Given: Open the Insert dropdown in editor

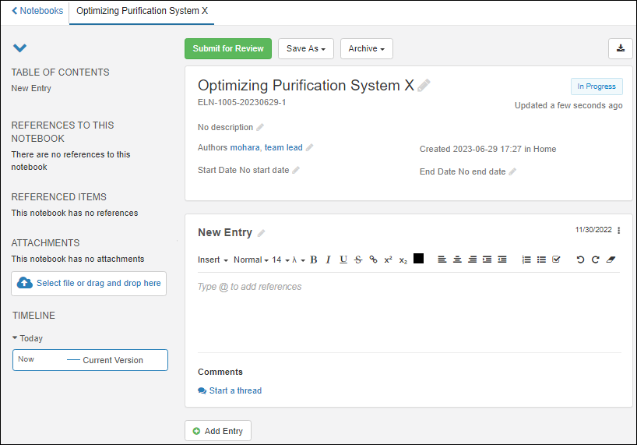Looking at the screenshot, I should tap(213, 260).
